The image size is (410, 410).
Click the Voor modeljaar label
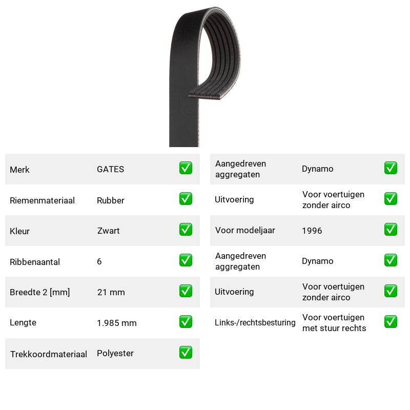tap(245, 230)
